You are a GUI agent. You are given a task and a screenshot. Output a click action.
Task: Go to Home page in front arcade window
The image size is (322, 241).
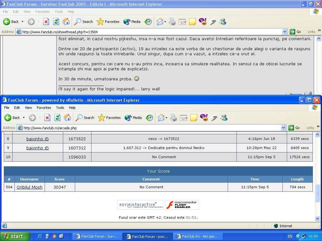67,118
